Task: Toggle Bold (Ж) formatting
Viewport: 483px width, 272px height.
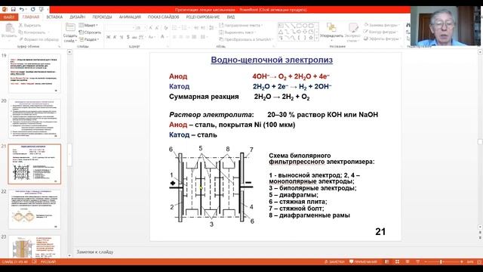Action: (x=109, y=37)
